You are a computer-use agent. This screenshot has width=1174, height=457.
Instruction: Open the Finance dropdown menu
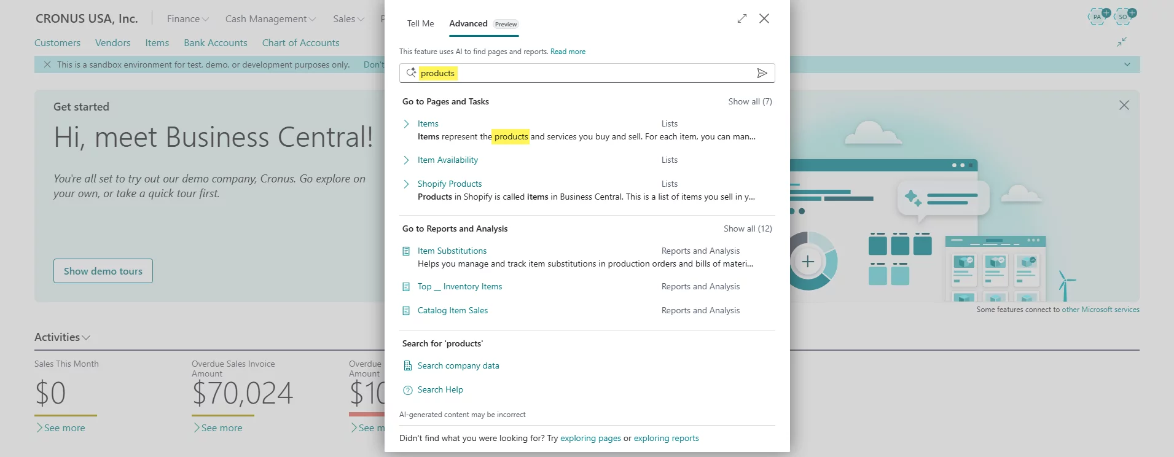point(187,19)
